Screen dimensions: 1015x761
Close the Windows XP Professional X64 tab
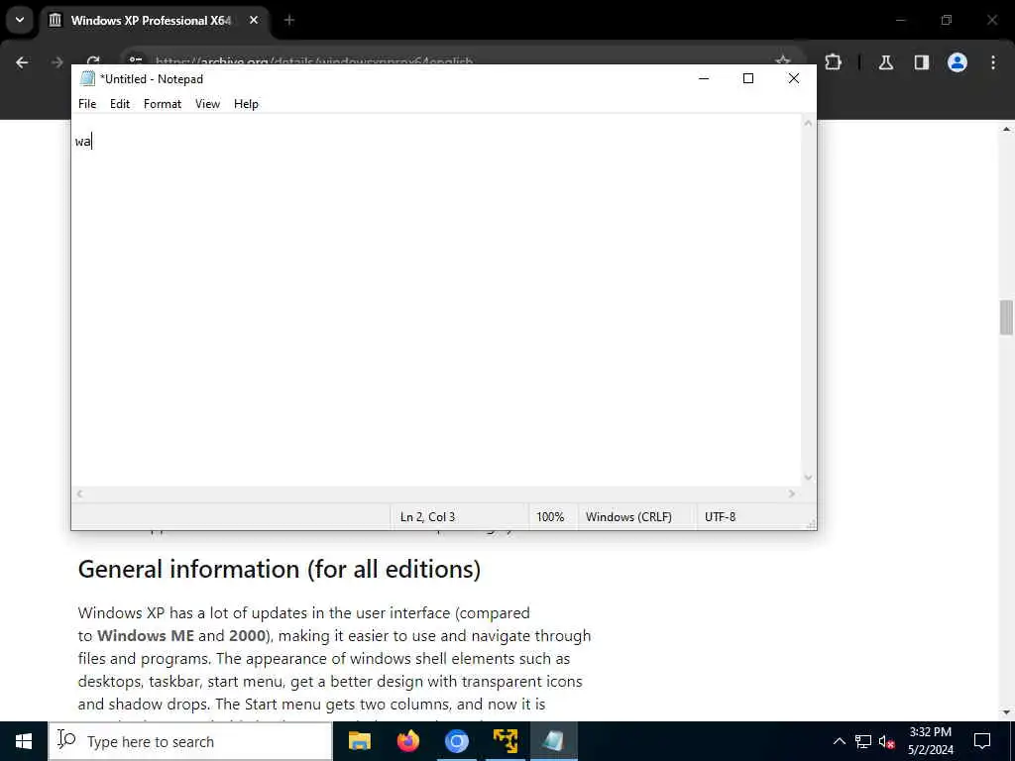point(254,21)
